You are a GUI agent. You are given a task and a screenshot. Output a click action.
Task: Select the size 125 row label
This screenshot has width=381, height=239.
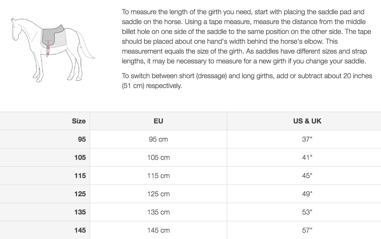coord(80,194)
